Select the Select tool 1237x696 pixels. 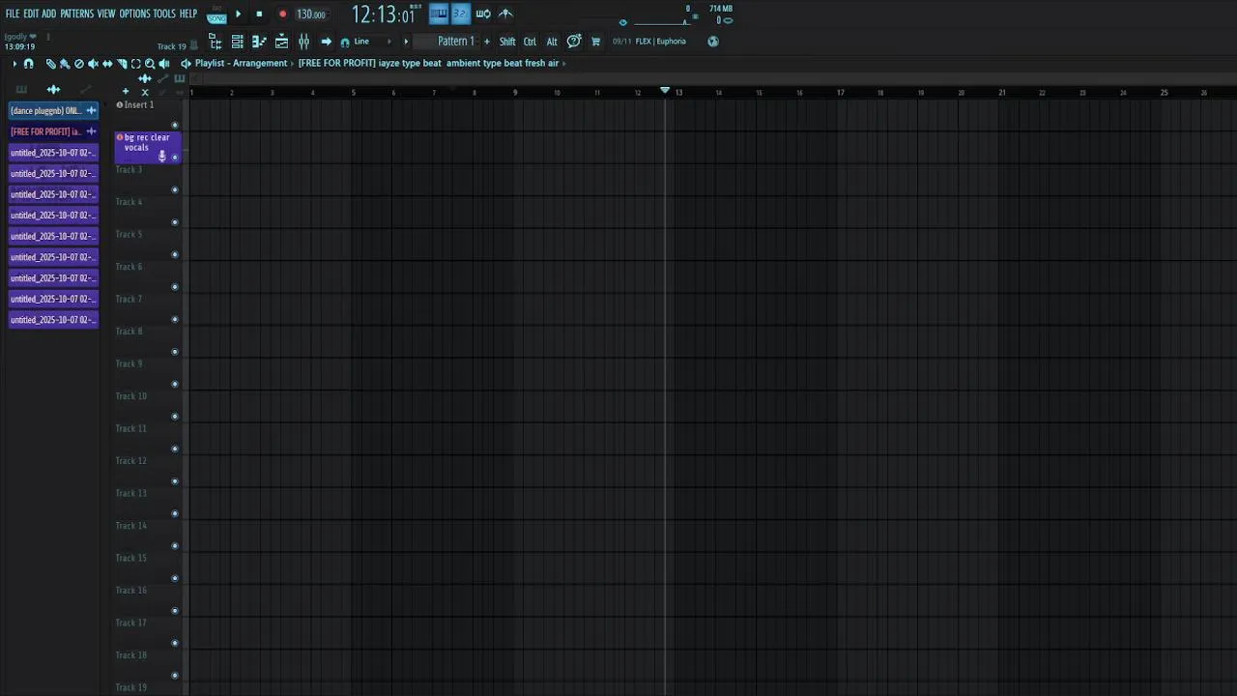pyautogui.click(x=135, y=64)
